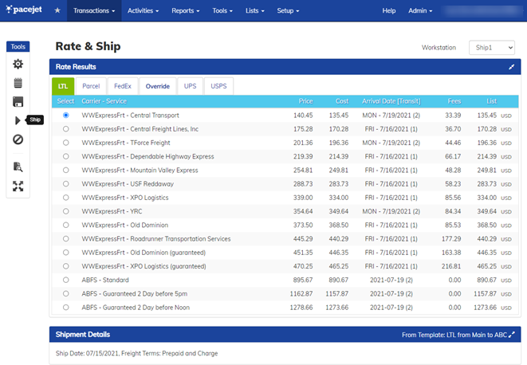Click the 1162.87 price value
Screen dimensions: 527x365
coord(301,294)
